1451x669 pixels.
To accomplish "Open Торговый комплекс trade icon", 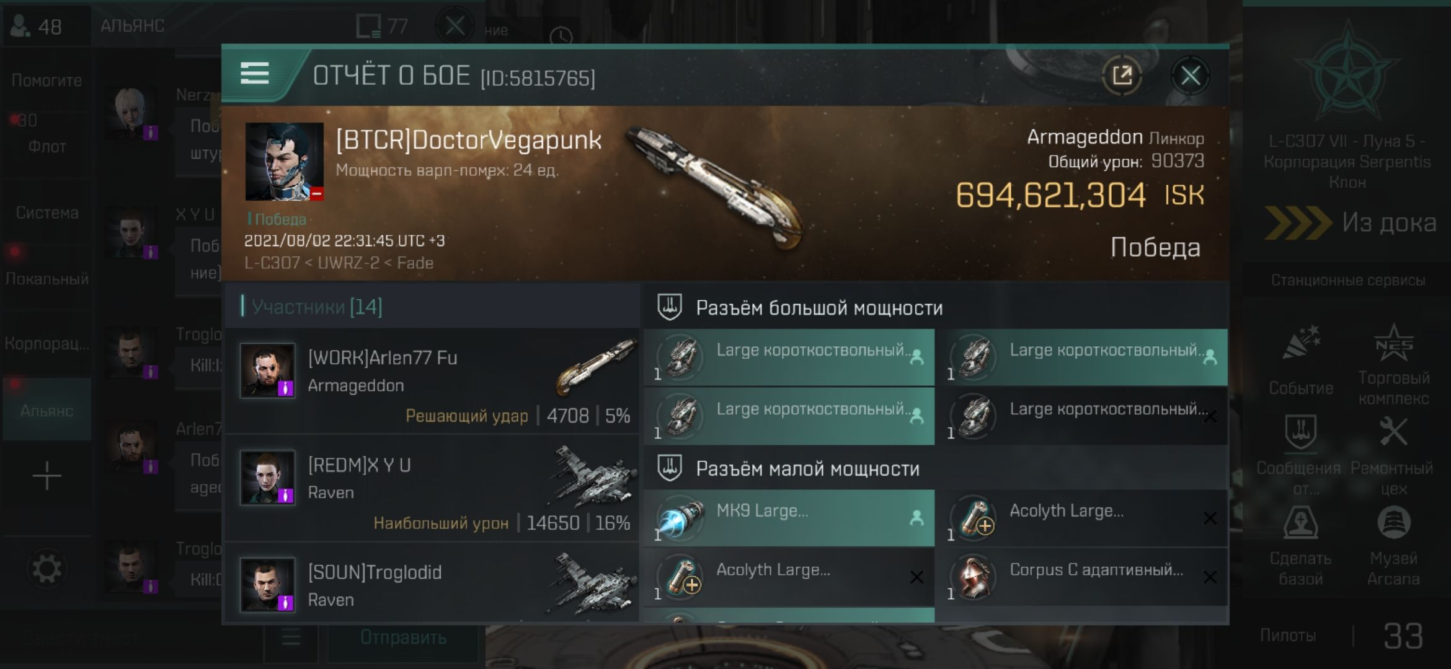I will 1394,365.
